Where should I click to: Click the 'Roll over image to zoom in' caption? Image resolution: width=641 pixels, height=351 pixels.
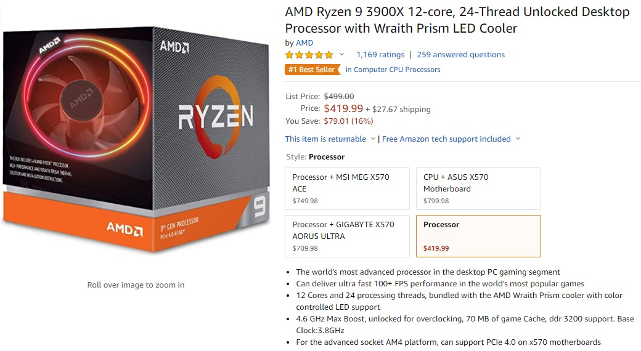coord(136,285)
